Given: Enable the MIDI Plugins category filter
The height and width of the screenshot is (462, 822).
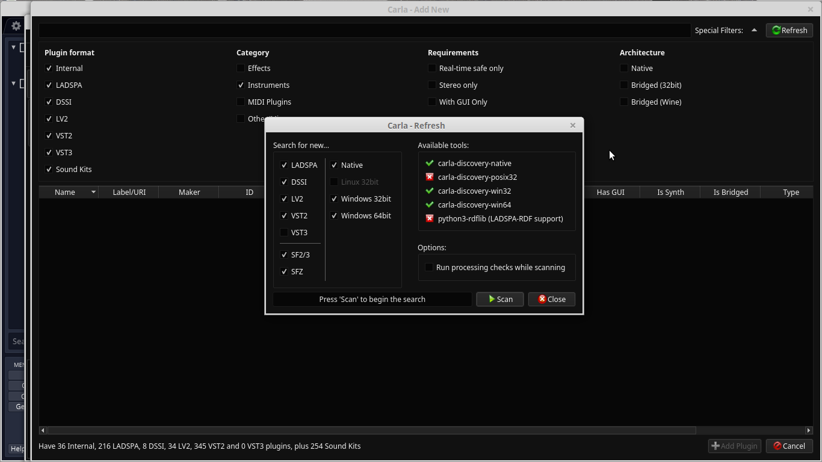Looking at the screenshot, I should 241,102.
